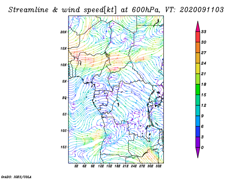Pick the cyan 9–12 kt colorbar segment
This screenshot has width=232, height=179.
click(198, 111)
